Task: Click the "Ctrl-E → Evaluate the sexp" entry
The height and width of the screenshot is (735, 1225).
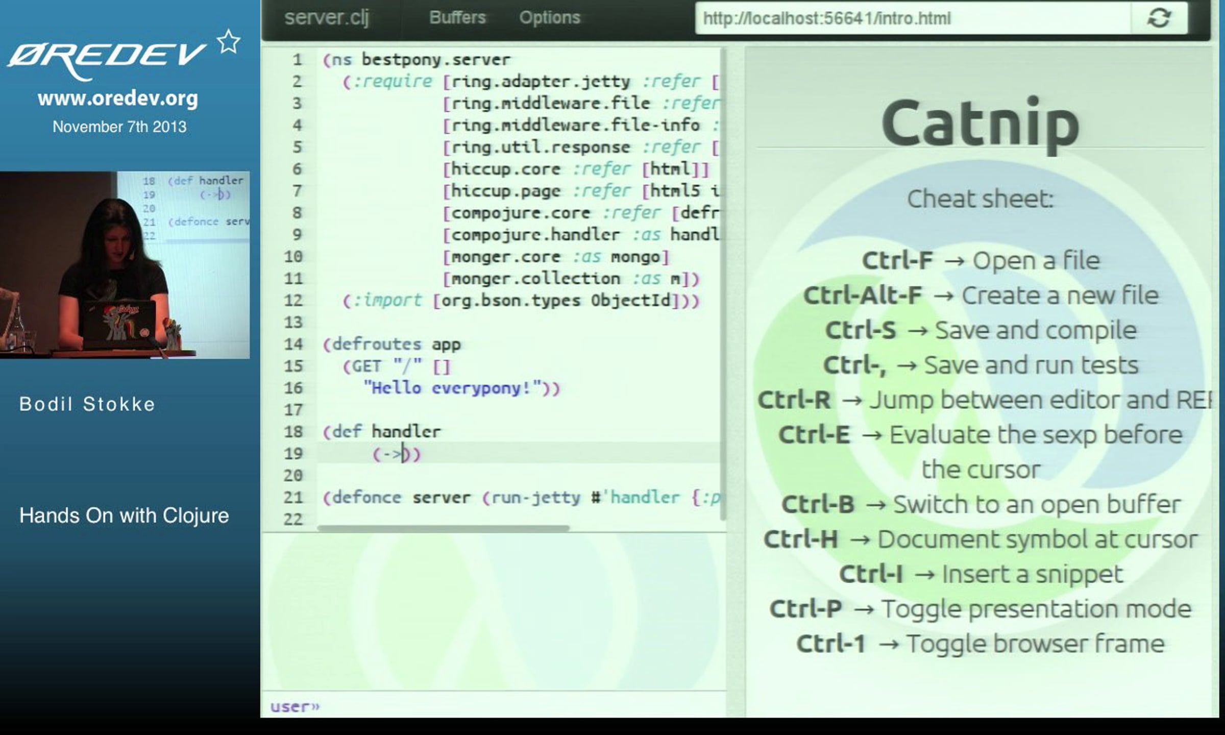Action: coord(981,452)
